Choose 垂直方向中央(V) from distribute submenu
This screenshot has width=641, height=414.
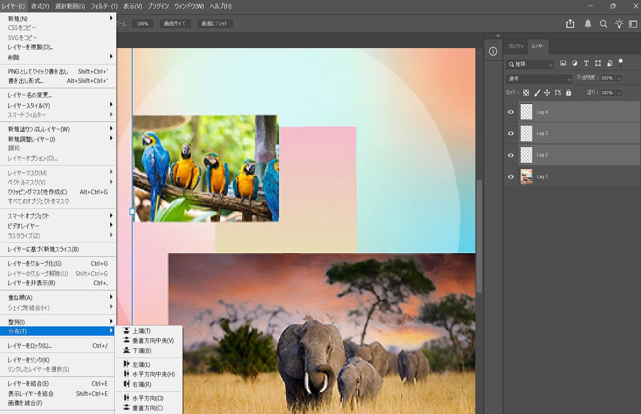(x=153, y=341)
